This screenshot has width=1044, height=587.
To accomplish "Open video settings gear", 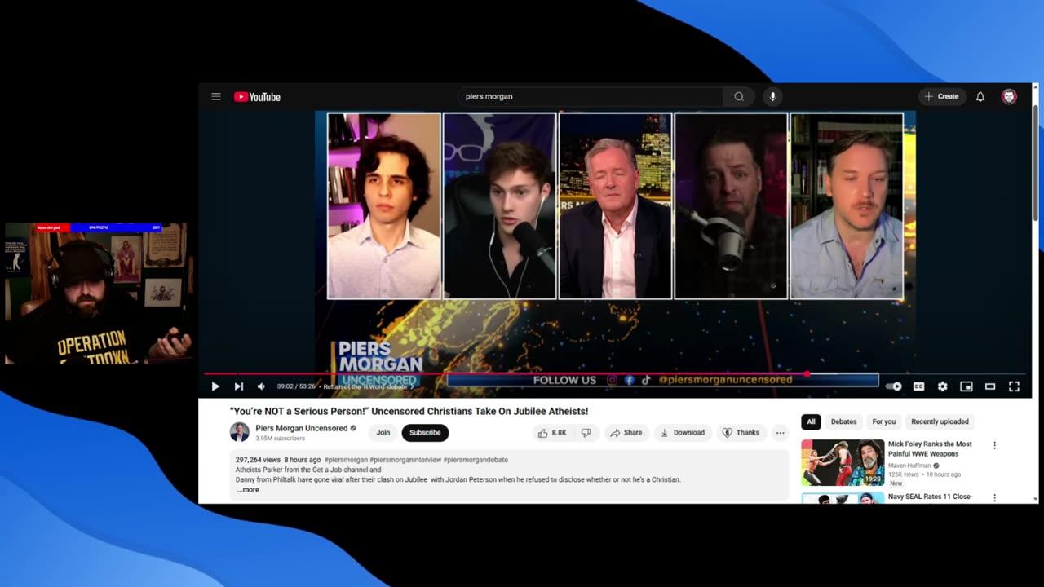I will click(x=942, y=386).
